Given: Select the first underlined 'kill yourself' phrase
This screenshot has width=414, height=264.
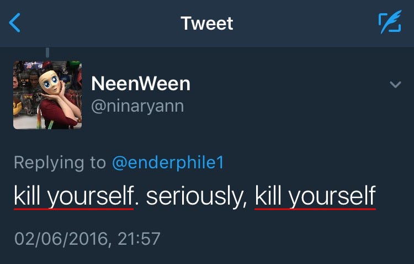Looking at the screenshot, I should [x=73, y=196].
